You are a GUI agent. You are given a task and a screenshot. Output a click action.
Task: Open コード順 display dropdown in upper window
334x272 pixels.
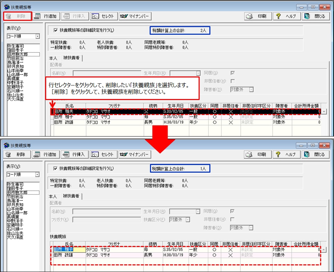point(37,36)
